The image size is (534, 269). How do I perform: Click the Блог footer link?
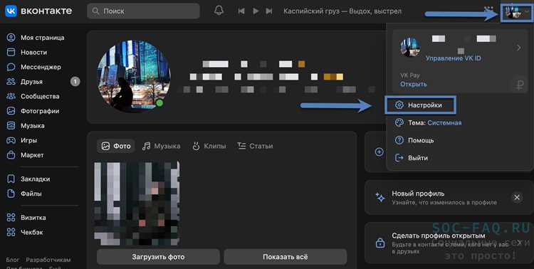13,260
